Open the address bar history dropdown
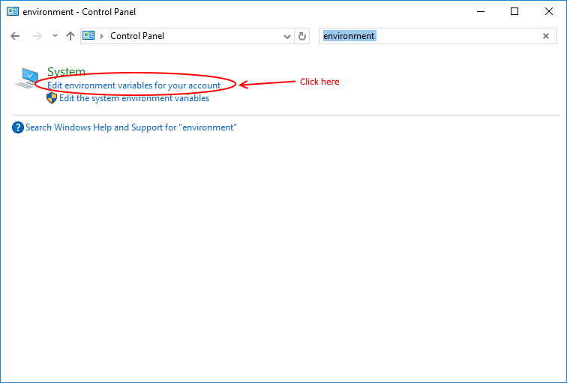 tap(287, 36)
